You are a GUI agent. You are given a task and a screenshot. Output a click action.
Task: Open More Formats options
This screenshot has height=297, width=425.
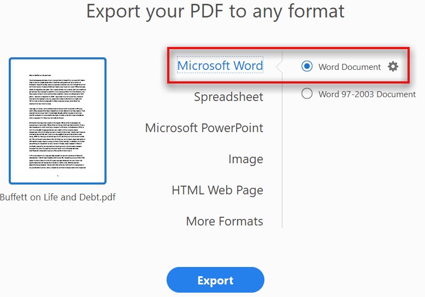pos(225,221)
